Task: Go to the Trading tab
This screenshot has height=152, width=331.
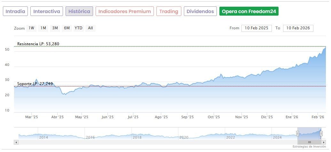Action: [x=169, y=11]
